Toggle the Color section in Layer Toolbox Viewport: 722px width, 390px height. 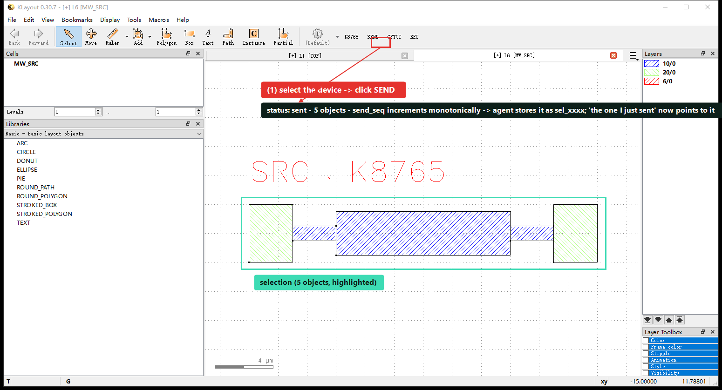pyautogui.click(x=646, y=341)
